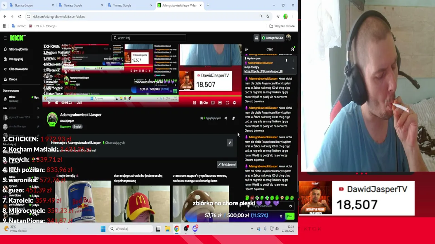435x244 pixels.
Task: Open the chat users list icon
Action: 293,49
